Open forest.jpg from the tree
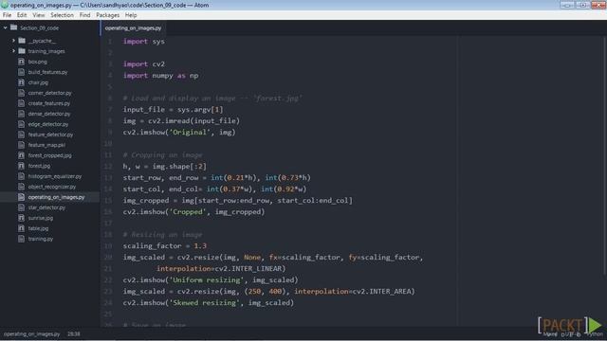The image size is (607, 341). pos(39,167)
